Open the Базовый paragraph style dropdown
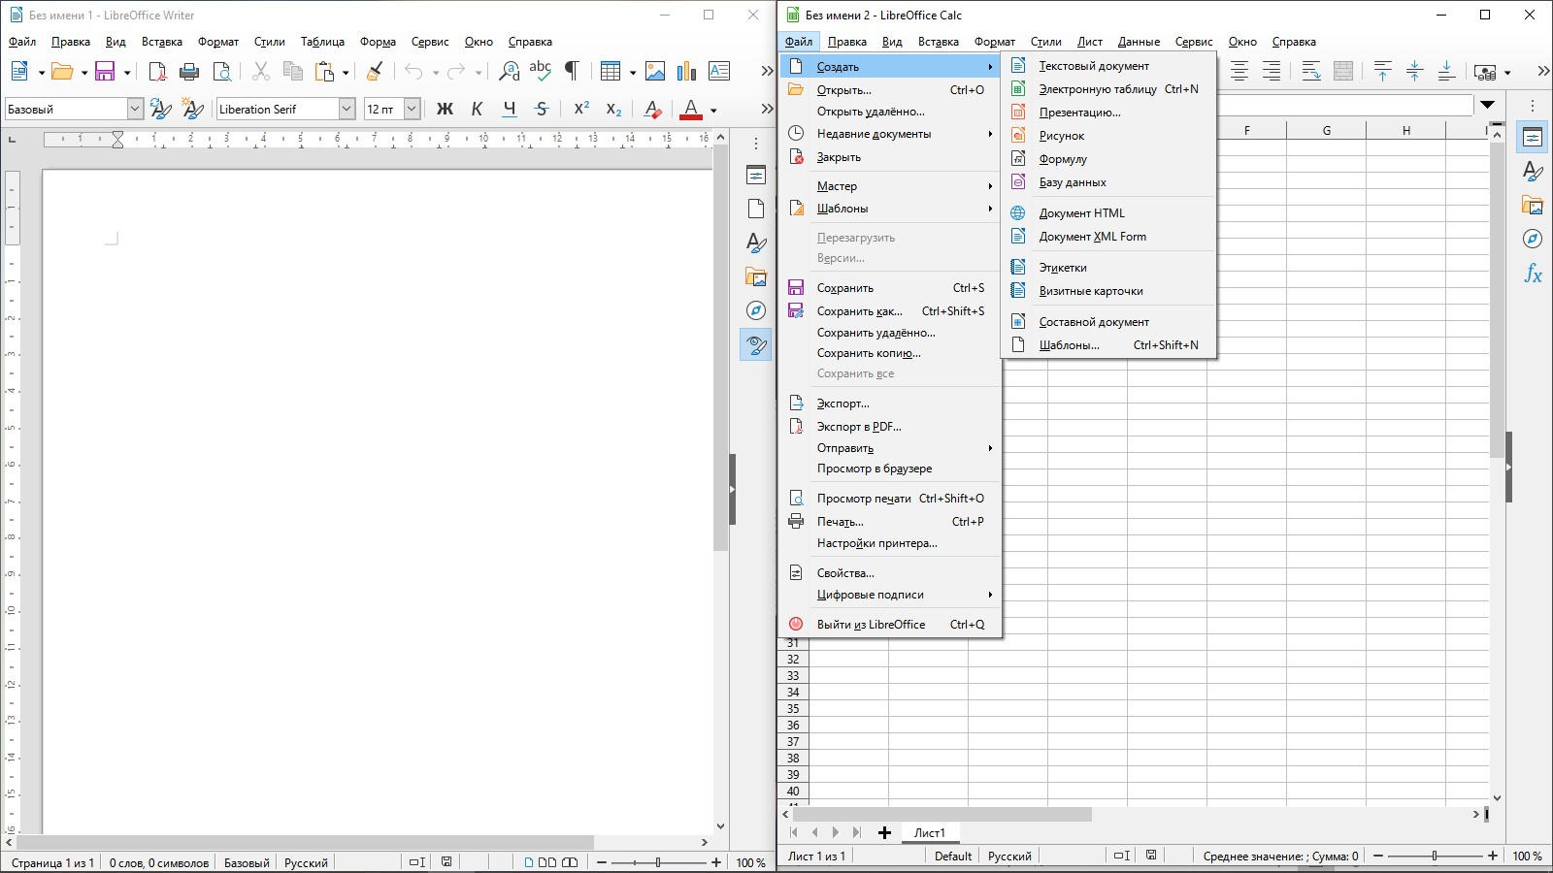 coord(135,109)
